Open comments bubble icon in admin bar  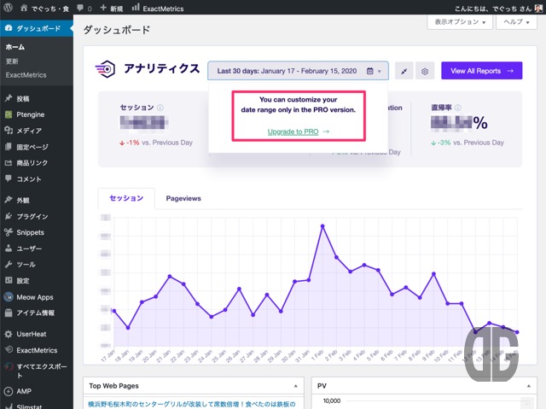80,8
